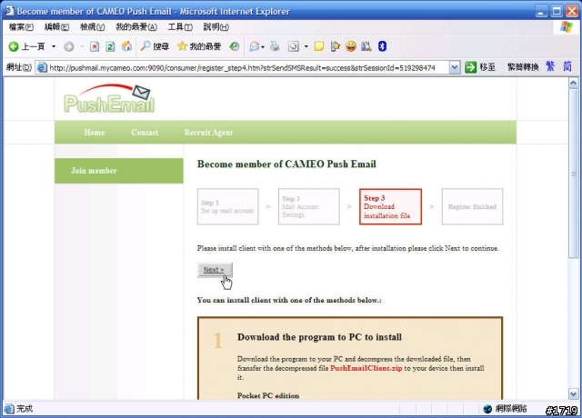582x418 pixels.
Task: Click the green Go arrow button
Action: (471, 67)
